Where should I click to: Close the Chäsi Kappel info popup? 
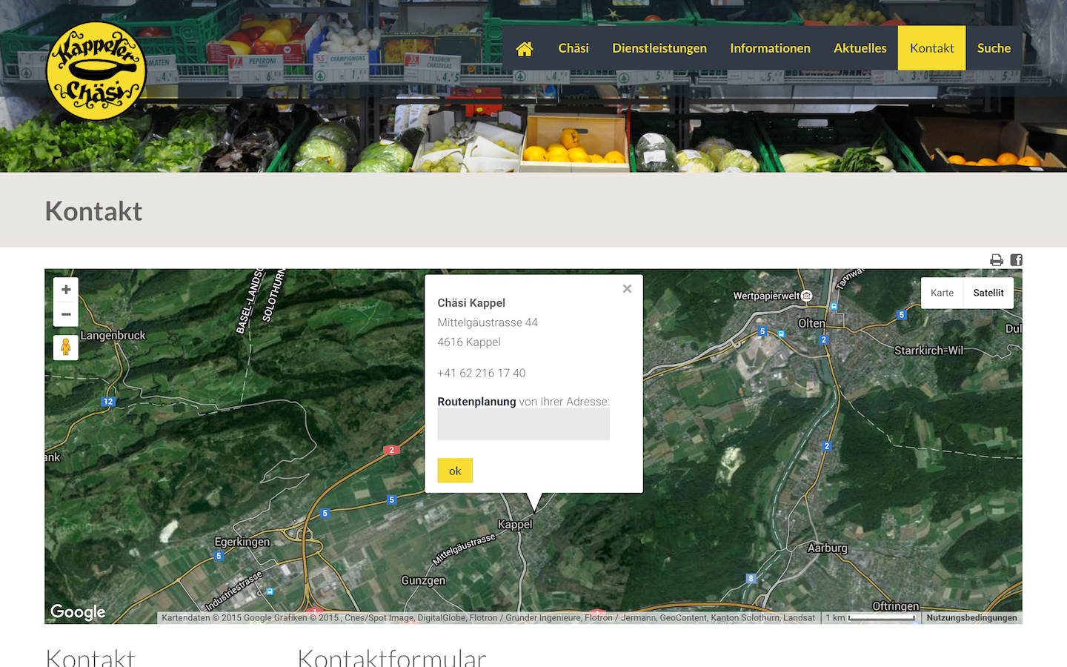(627, 289)
